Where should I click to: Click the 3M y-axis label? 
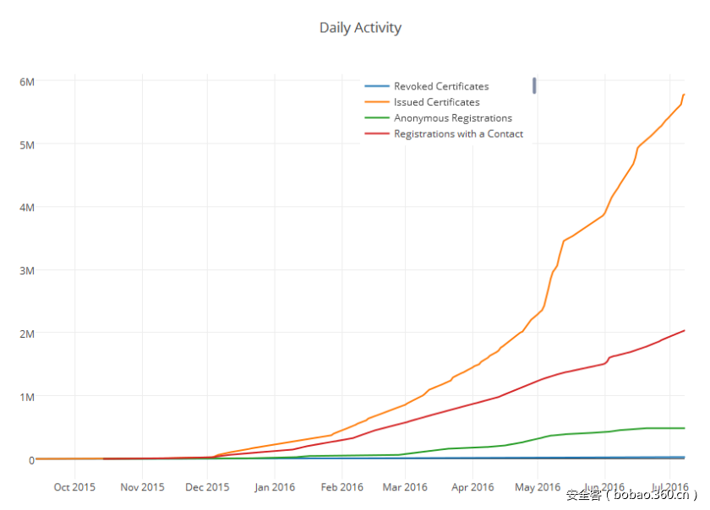(27, 270)
